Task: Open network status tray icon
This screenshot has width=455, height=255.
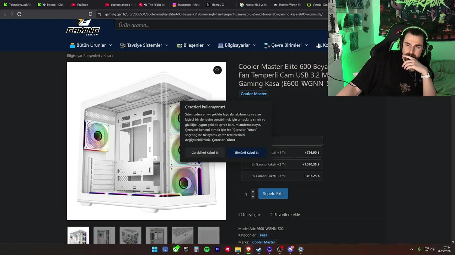Action: pos(427,249)
